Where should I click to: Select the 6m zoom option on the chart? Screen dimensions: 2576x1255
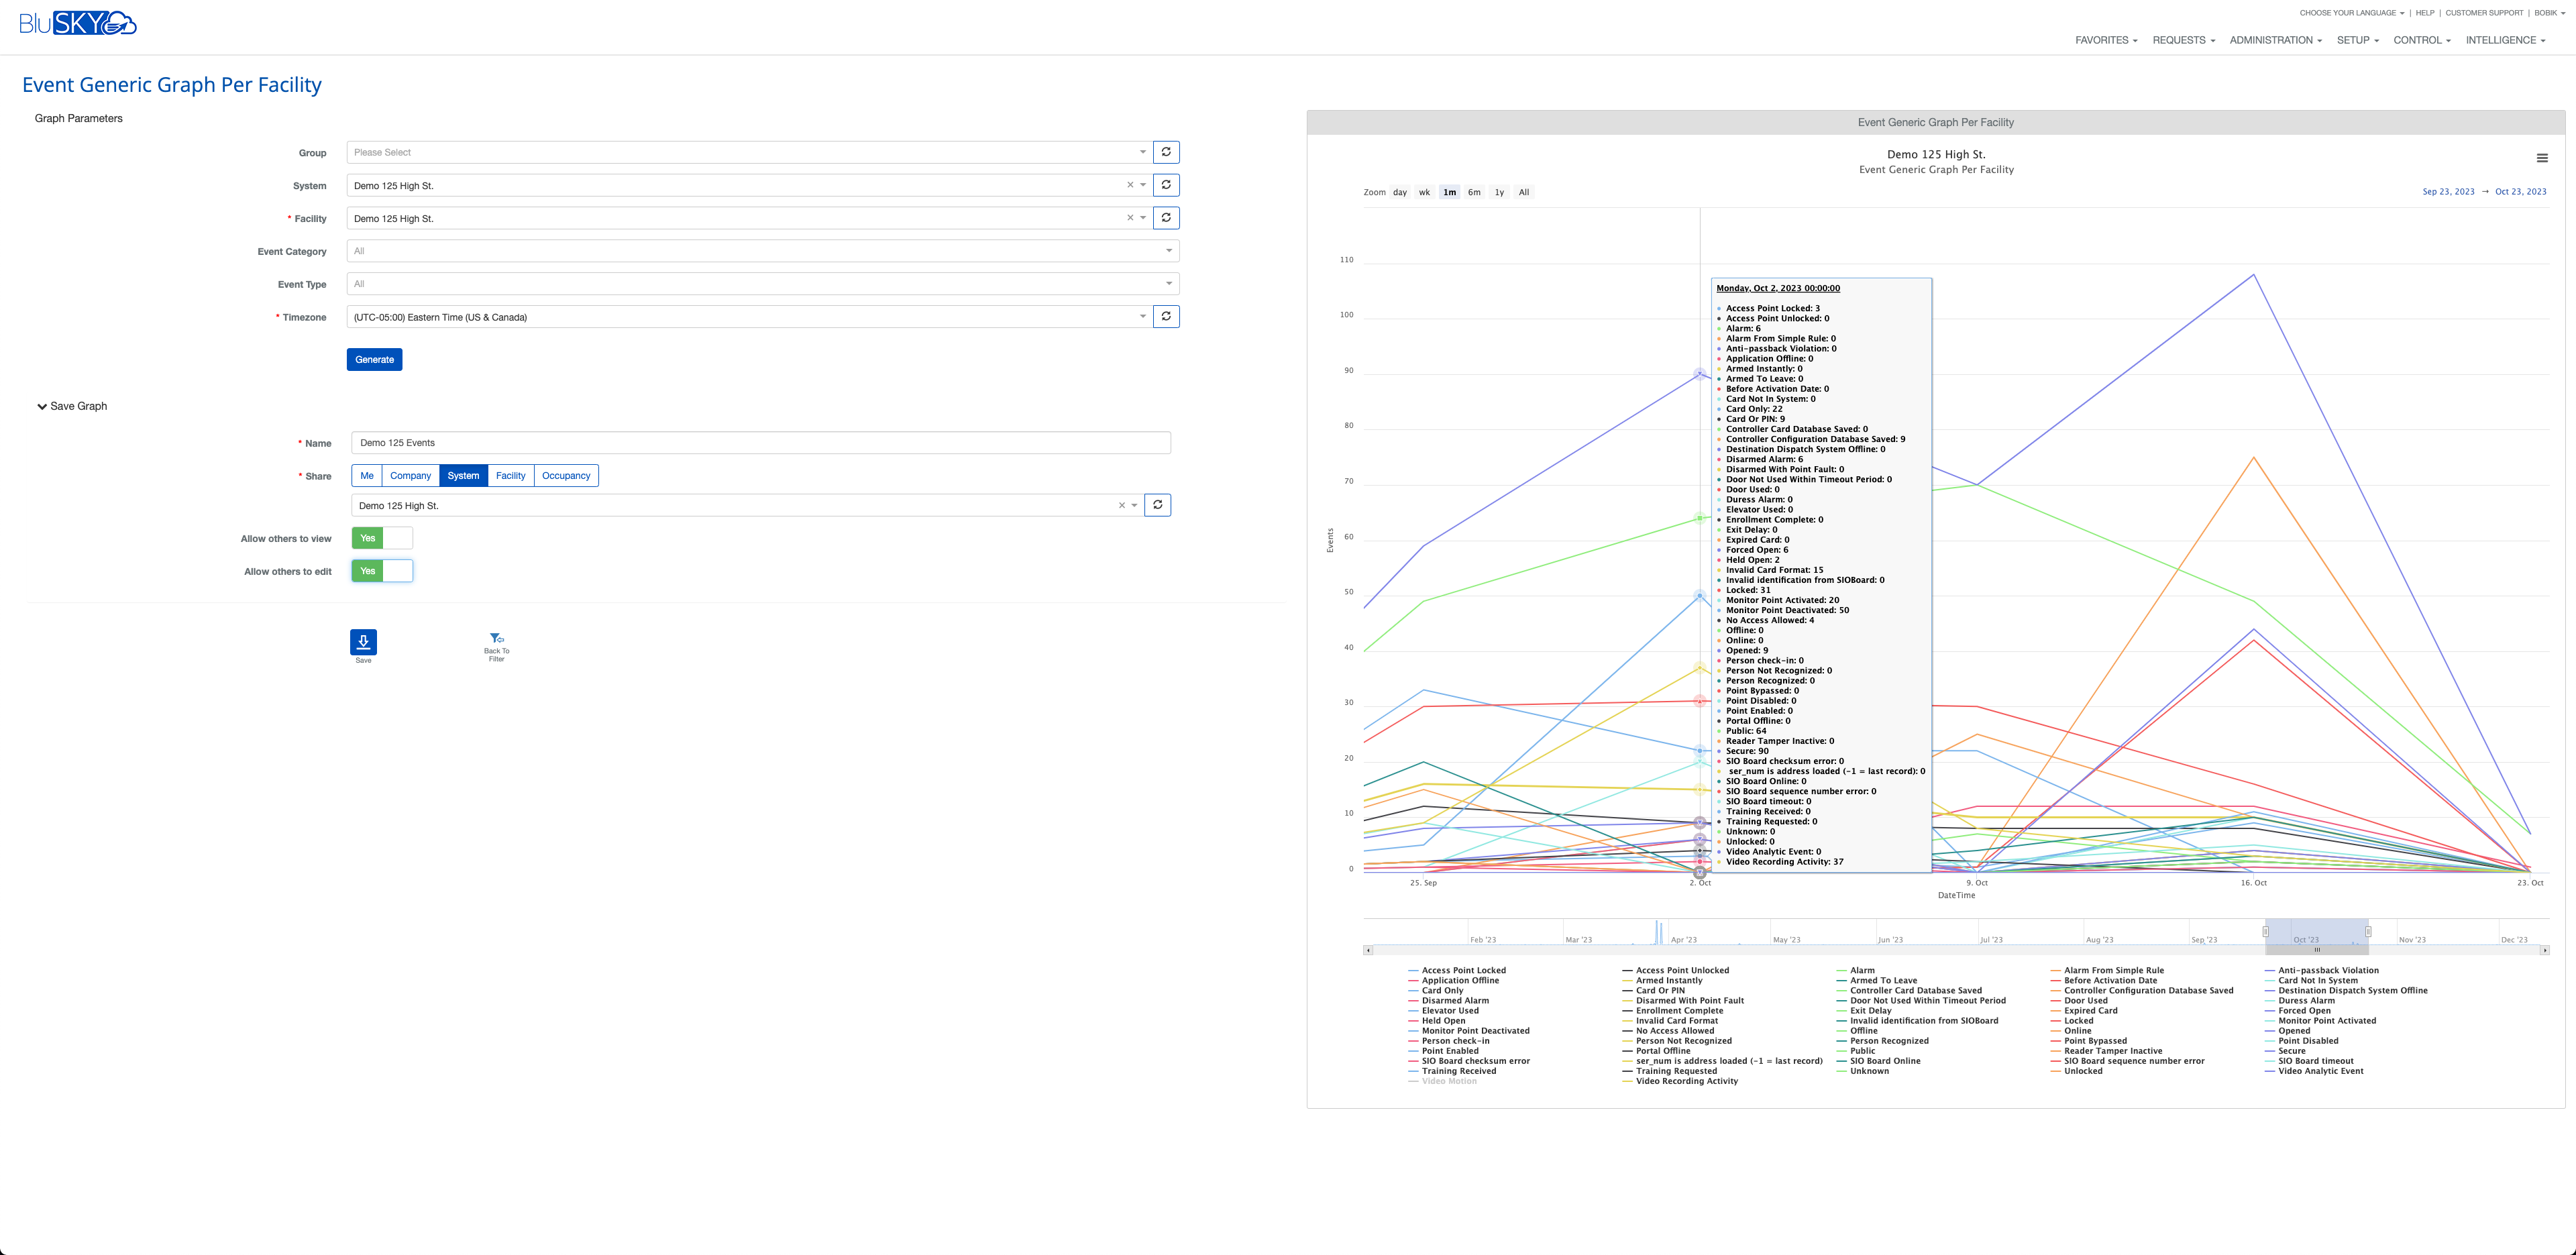coord(1474,192)
